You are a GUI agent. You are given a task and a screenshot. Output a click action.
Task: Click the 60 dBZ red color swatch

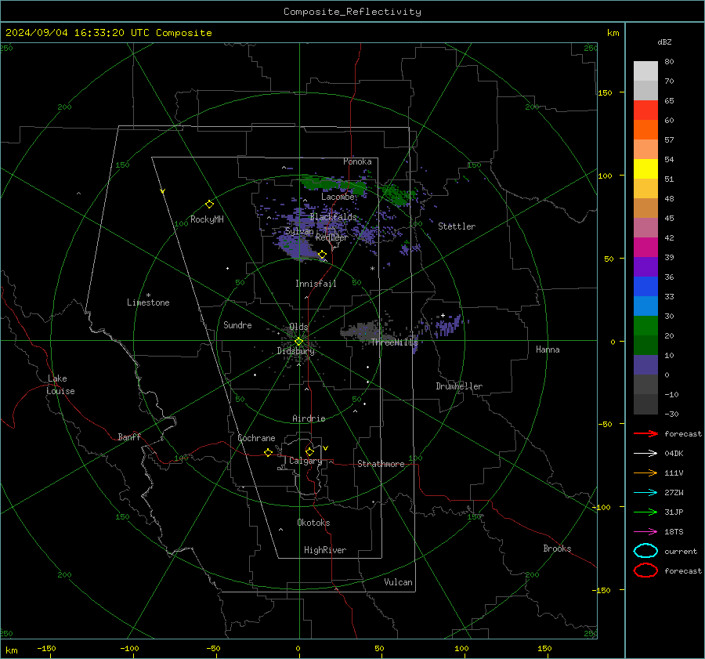(x=645, y=110)
